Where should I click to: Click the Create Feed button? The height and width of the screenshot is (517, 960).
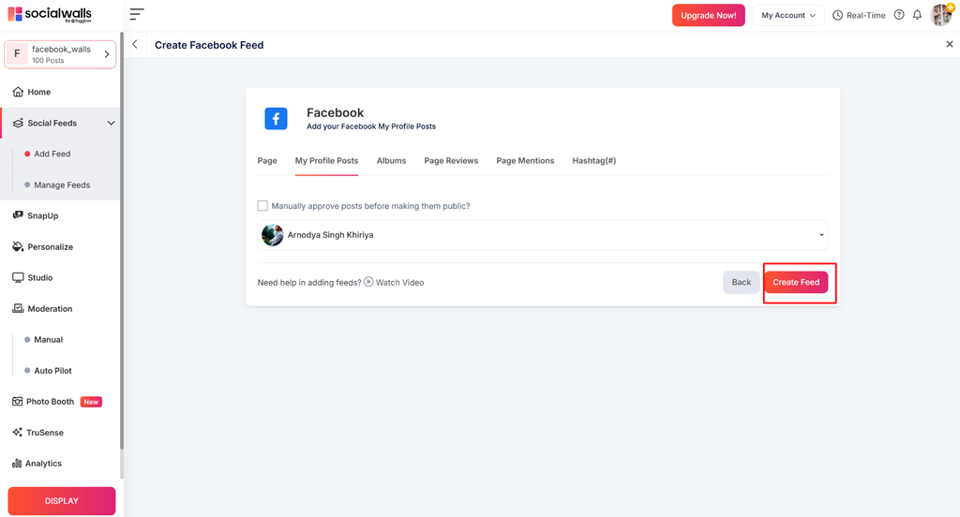[x=796, y=282]
